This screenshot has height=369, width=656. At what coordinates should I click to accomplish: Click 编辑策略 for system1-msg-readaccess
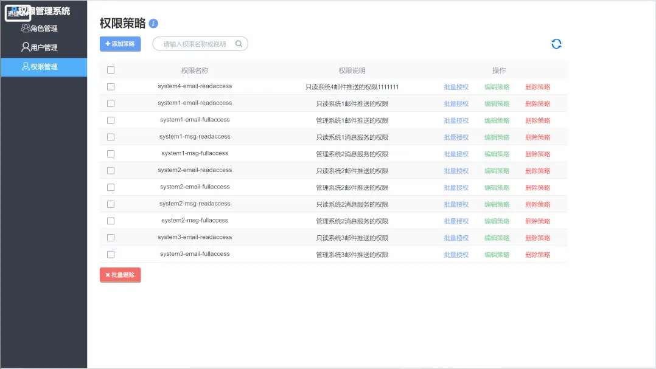click(497, 137)
